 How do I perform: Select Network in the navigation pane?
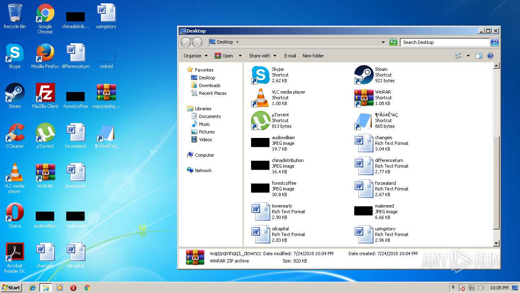[x=199, y=171]
